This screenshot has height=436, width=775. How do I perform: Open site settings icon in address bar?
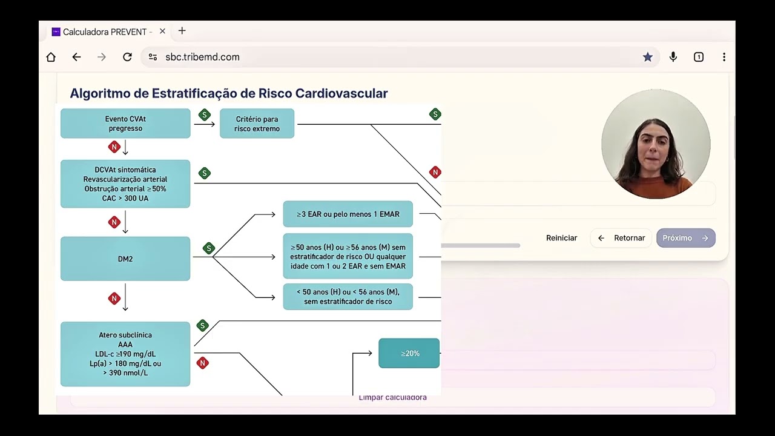pyautogui.click(x=153, y=57)
